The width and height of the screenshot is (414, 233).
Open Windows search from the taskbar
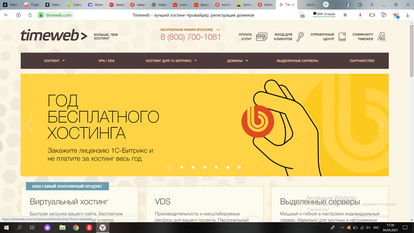(19, 227)
